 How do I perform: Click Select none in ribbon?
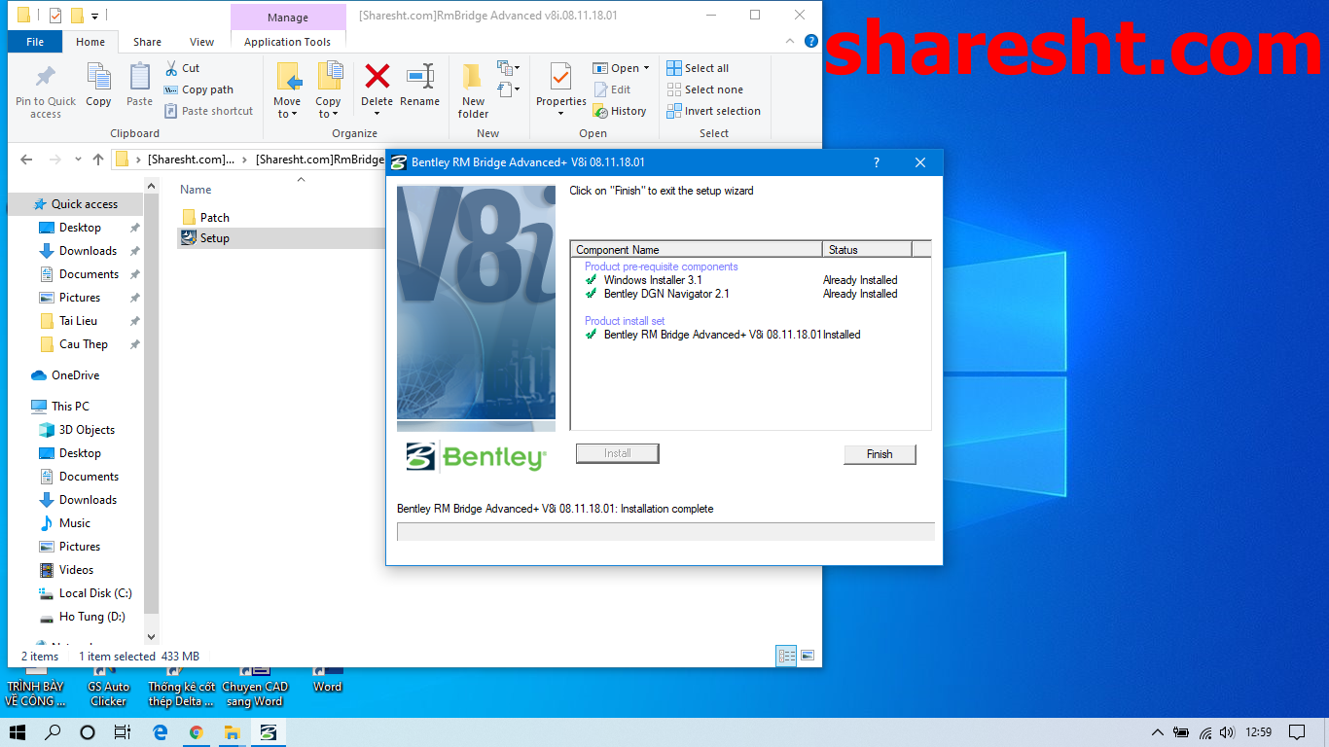704,89
